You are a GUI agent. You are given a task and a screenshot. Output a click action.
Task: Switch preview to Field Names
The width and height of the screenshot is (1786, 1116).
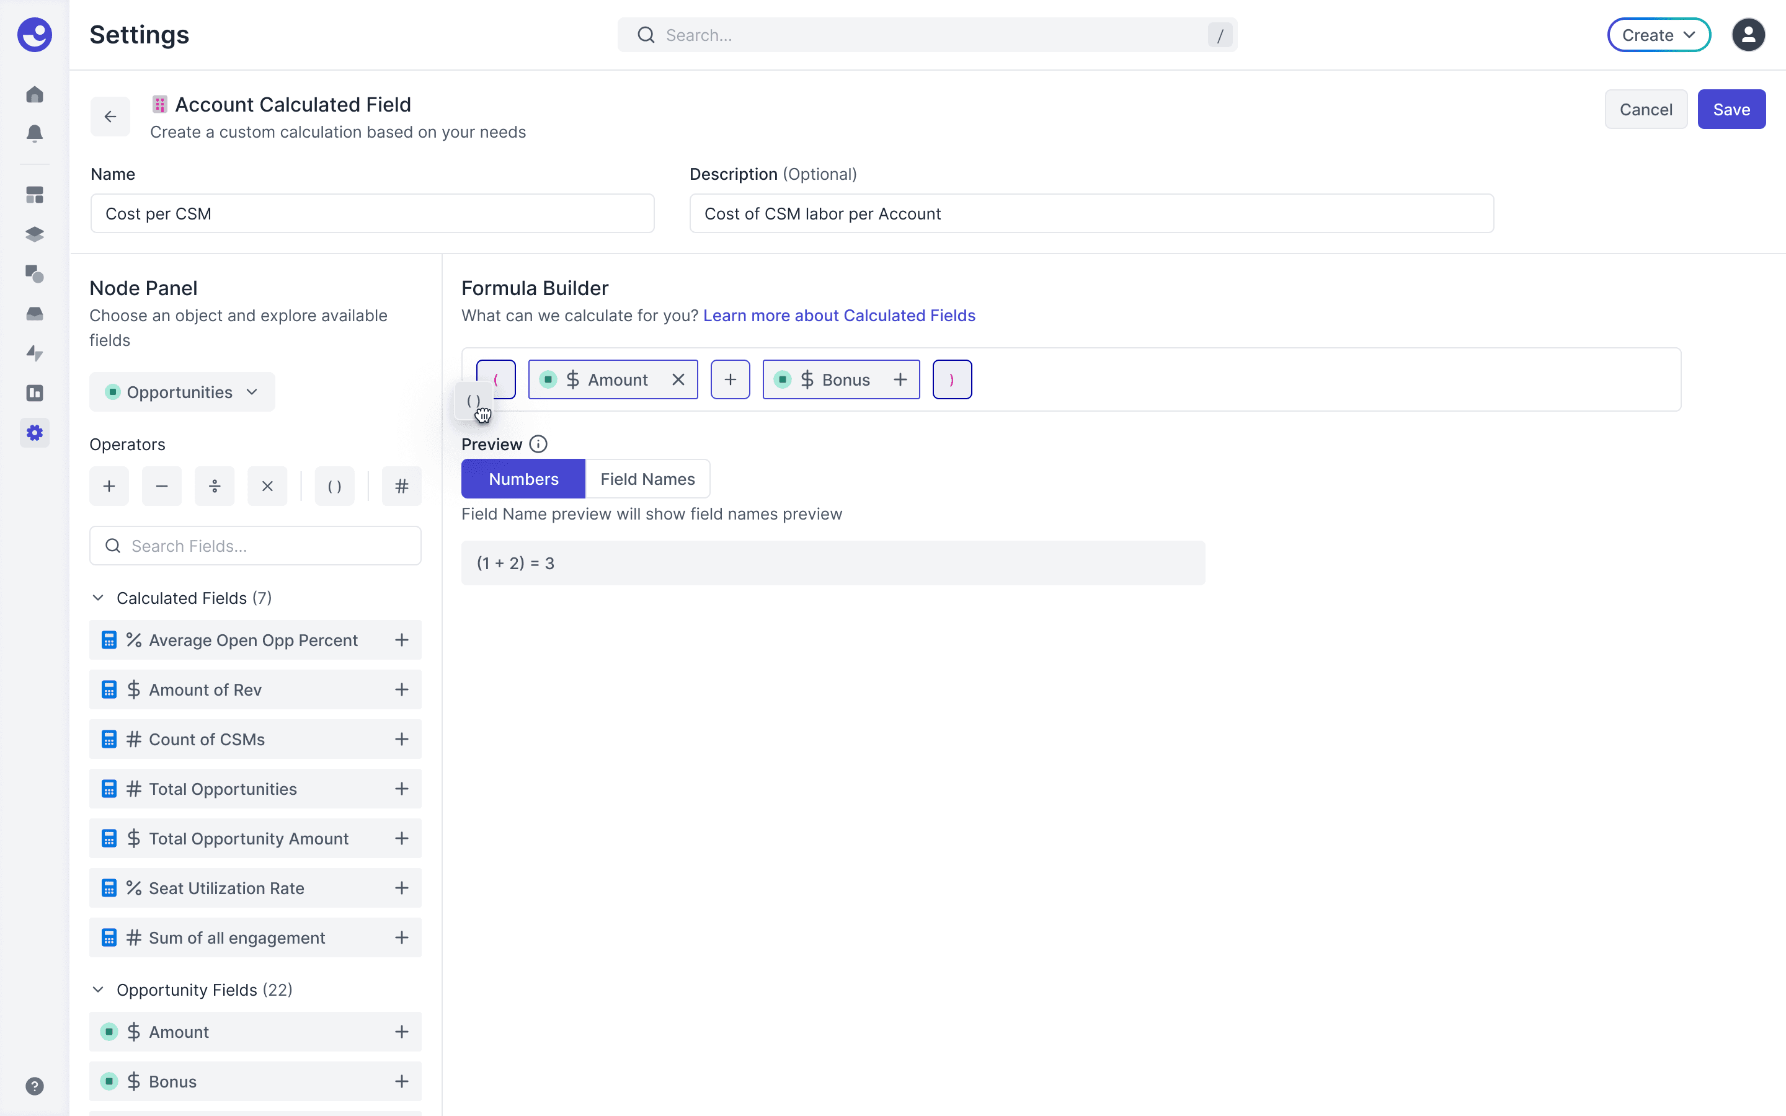(x=647, y=479)
